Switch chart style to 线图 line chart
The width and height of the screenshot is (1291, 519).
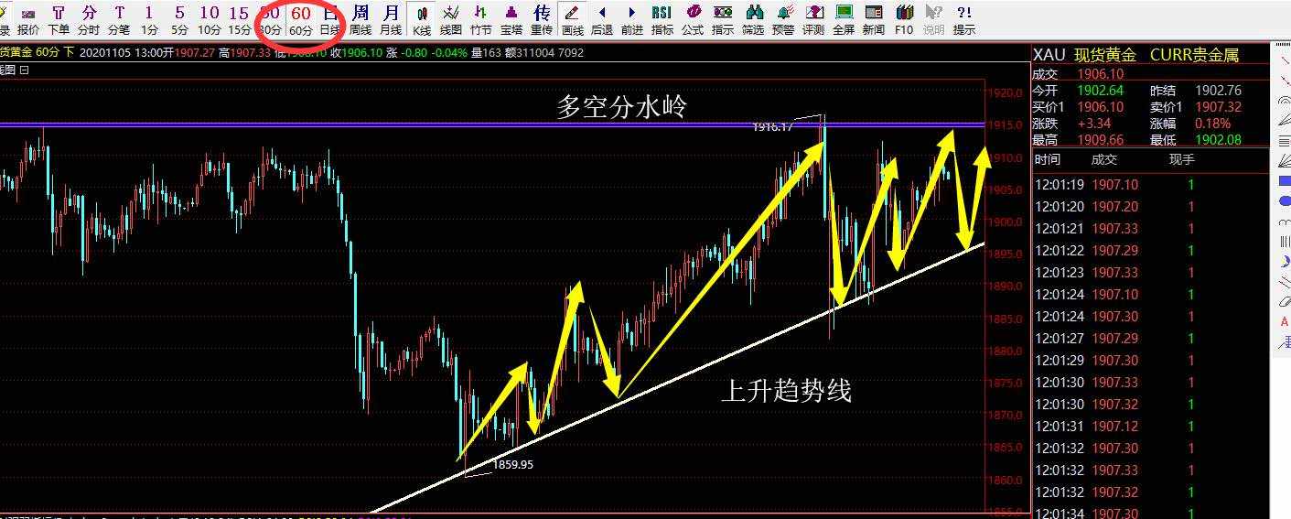coord(451,20)
